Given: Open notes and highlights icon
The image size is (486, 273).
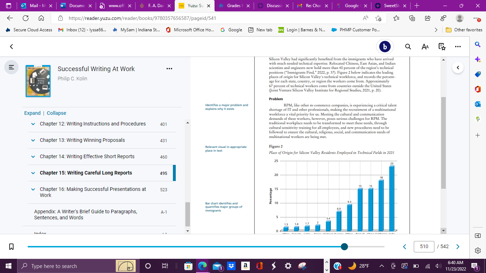Looking at the screenshot, I should point(442,47).
